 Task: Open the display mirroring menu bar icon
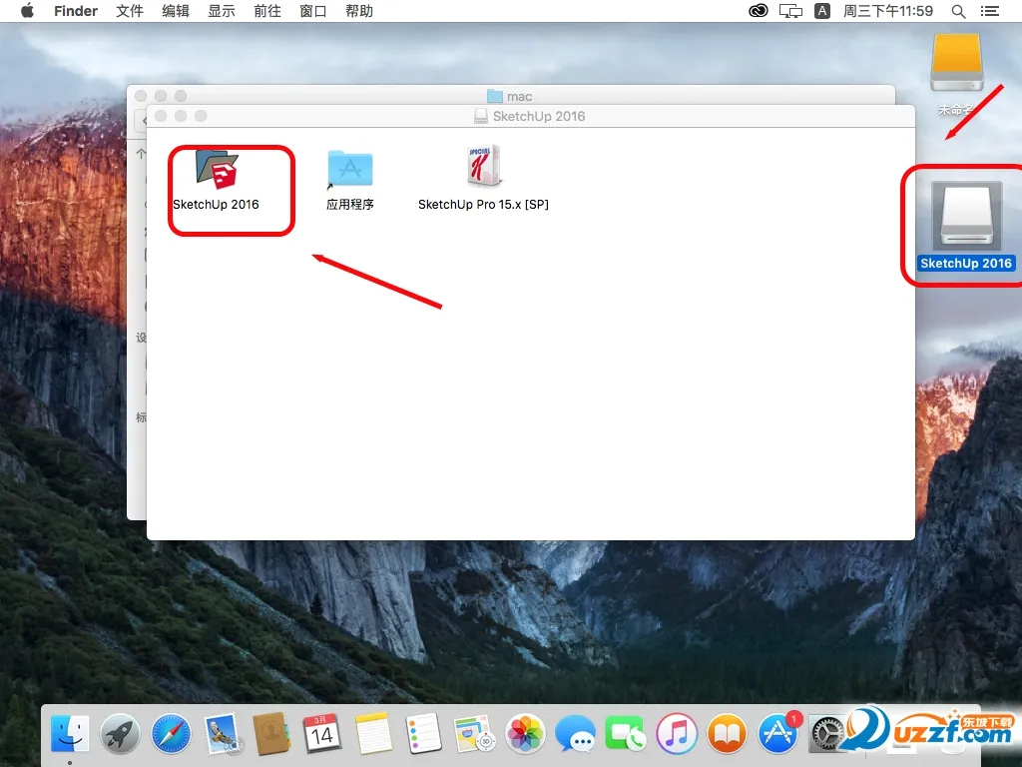click(x=790, y=11)
